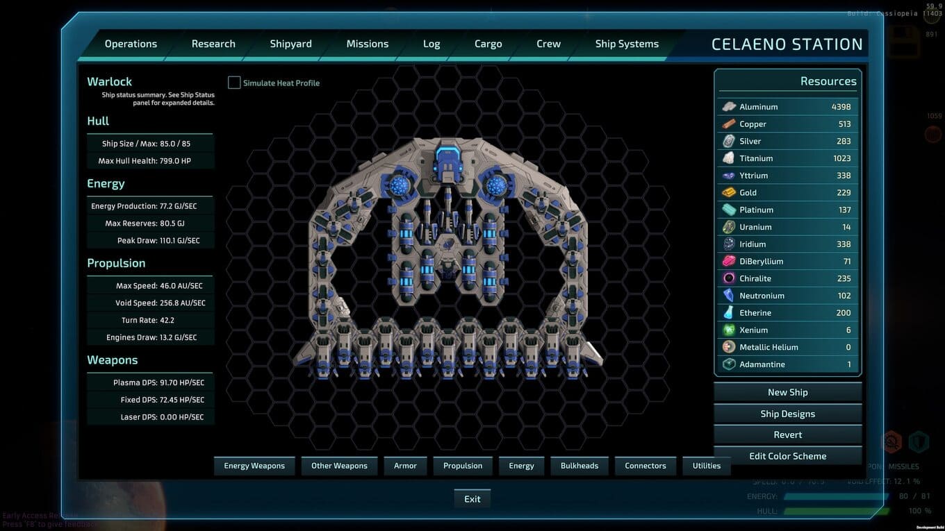Click the Aluminum count "4398"

point(841,107)
